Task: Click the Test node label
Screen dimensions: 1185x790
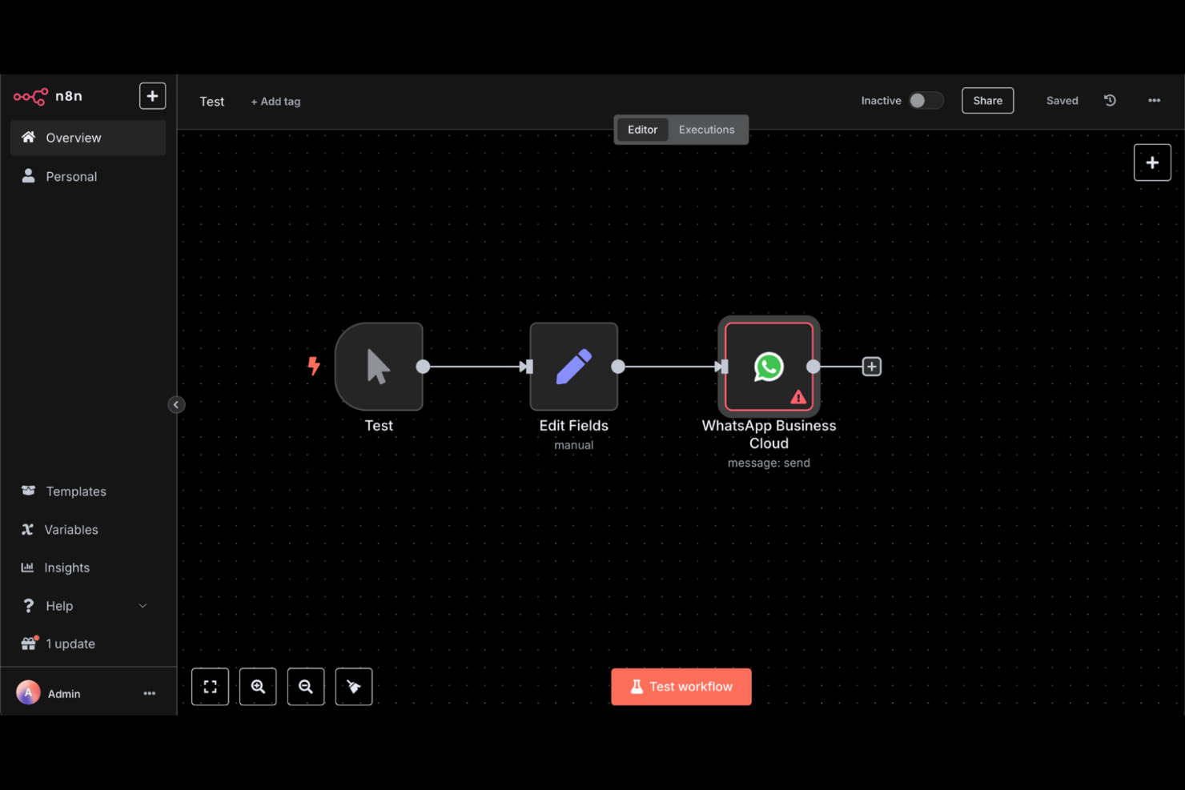Action: pos(379,426)
